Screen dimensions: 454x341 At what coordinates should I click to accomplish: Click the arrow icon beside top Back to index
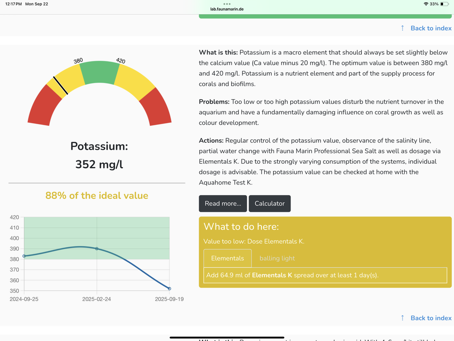coord(402,28)
